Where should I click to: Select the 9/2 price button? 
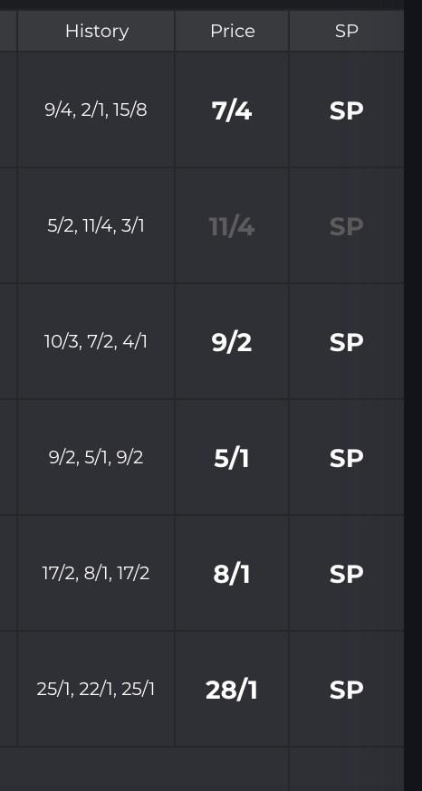tap(232, 341)
